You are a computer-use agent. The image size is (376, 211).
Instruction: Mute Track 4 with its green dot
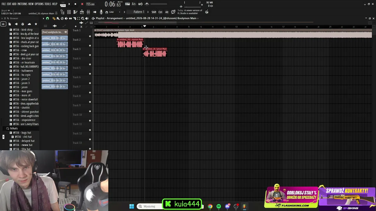click(90, 64)
